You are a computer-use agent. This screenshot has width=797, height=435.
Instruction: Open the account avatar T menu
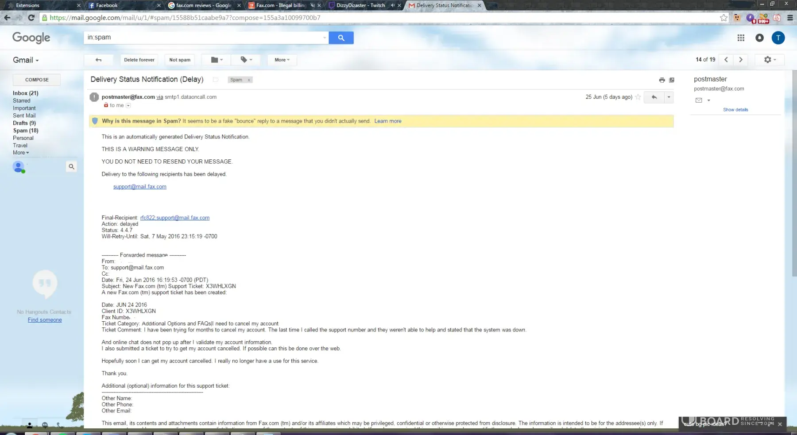(778, 38)
